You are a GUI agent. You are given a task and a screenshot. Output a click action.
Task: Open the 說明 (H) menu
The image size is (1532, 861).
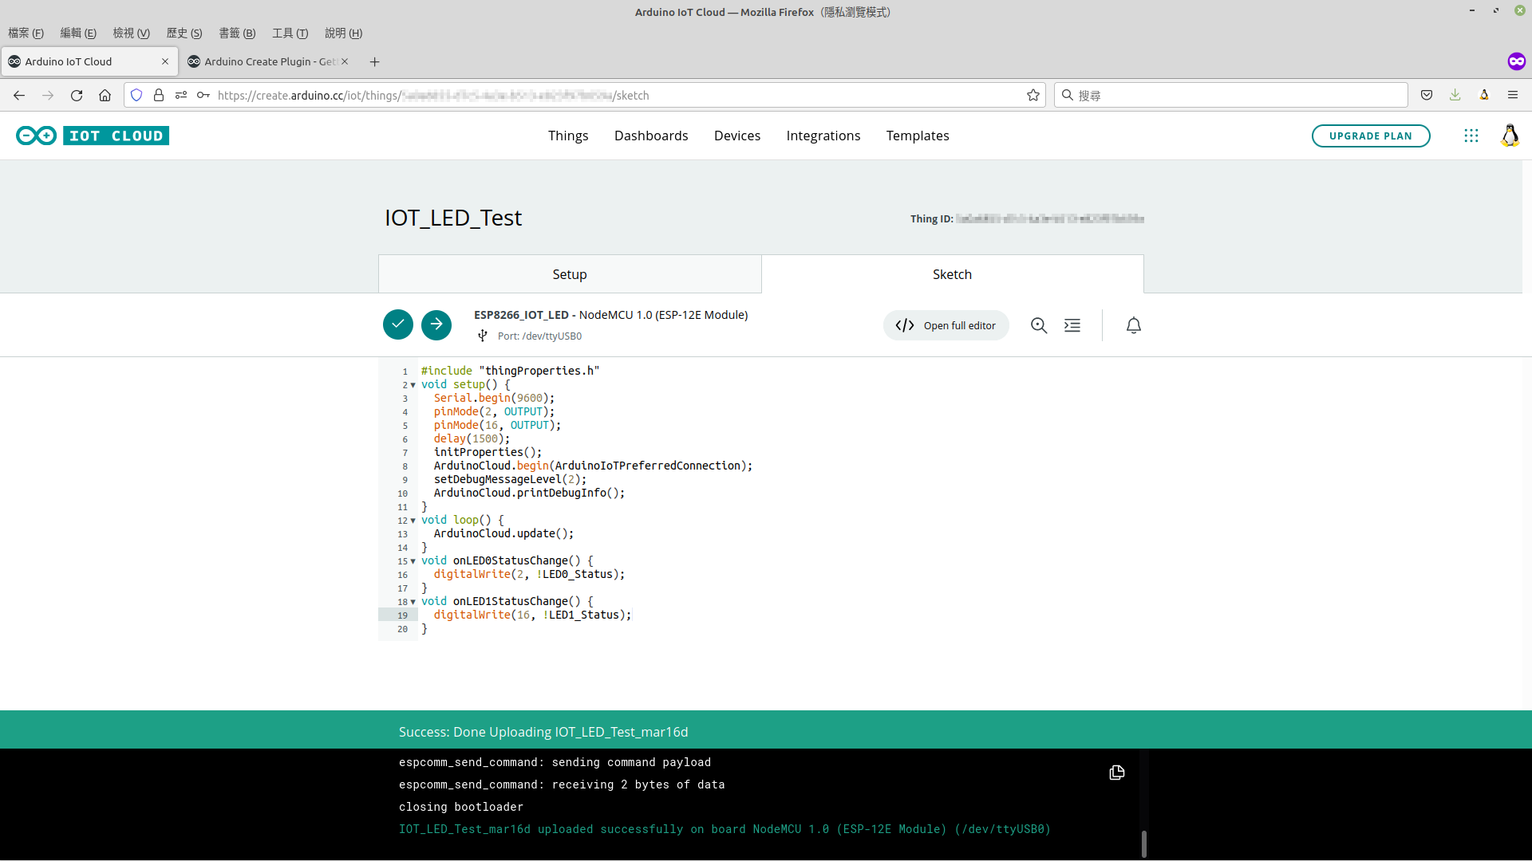point(343,33)
